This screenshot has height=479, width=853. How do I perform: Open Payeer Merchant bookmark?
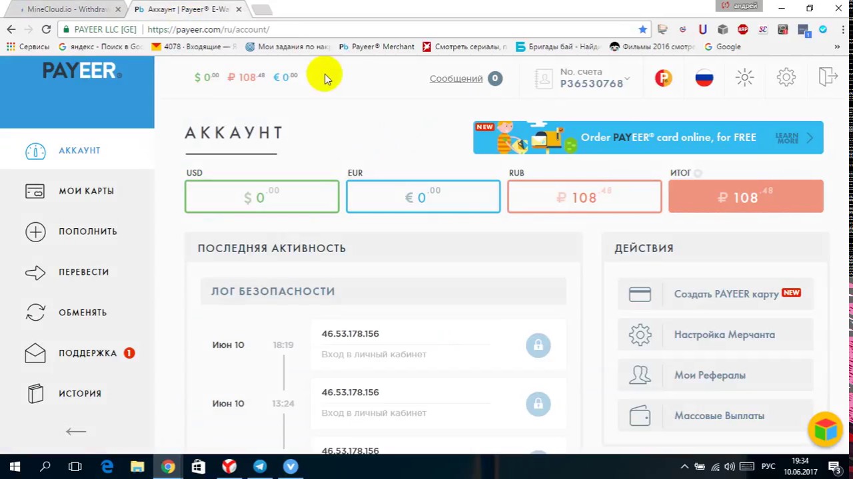pyautogui.click(x=377, y=47)
